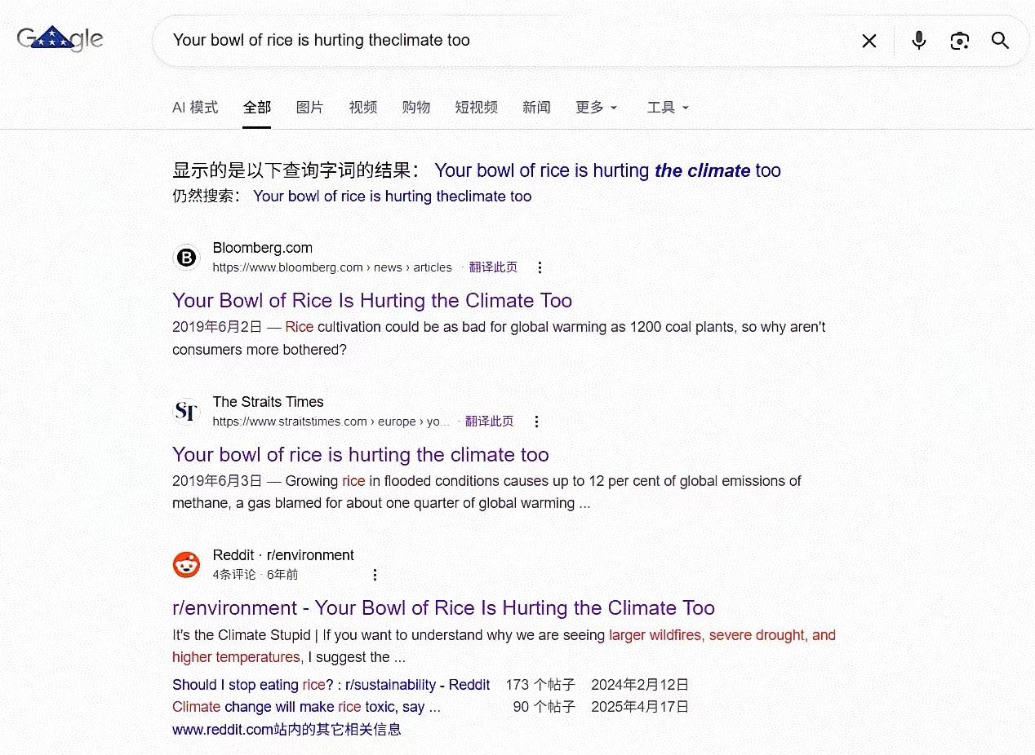Expand the 工具 dropdown menu

pyautogui.click(x=668, y=108)
